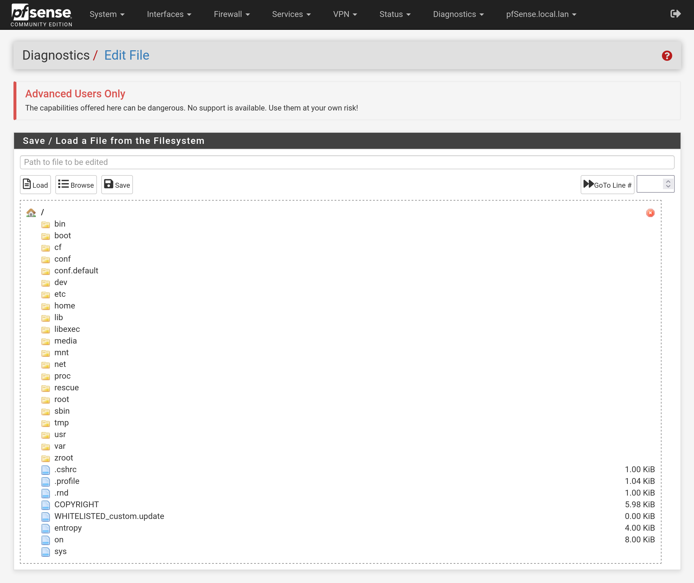Open the boot folder icon
This screenshot has height=583, width=694.
click(x=46, y=236)
